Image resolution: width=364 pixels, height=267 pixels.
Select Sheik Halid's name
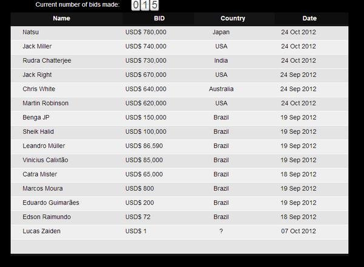point(38,131)
